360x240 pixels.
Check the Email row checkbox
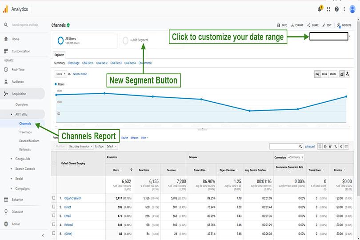click(54, 216)
